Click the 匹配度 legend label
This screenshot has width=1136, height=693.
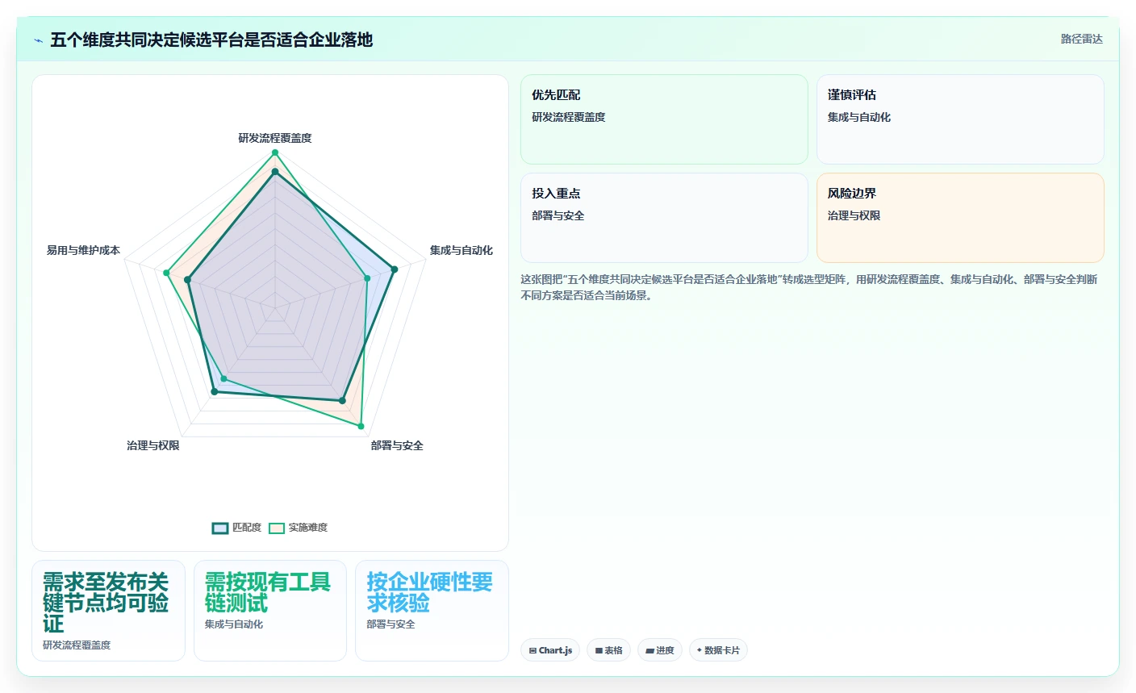pos(247,528)
